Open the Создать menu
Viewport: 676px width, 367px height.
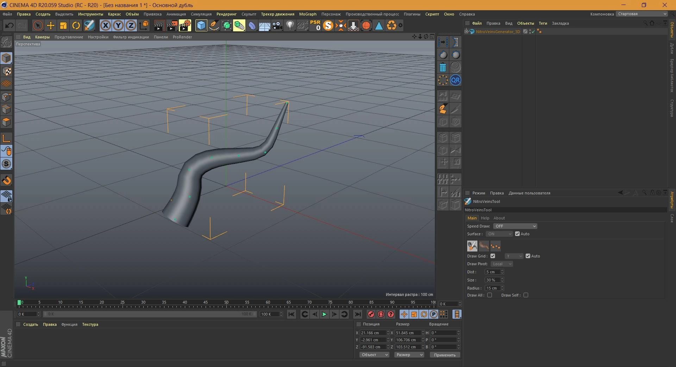click(43, 14)
